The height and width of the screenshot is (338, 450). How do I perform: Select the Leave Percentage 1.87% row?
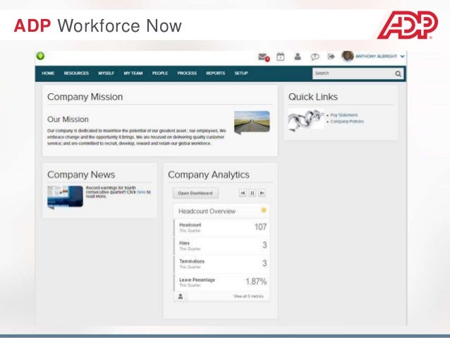coord(221,282)
